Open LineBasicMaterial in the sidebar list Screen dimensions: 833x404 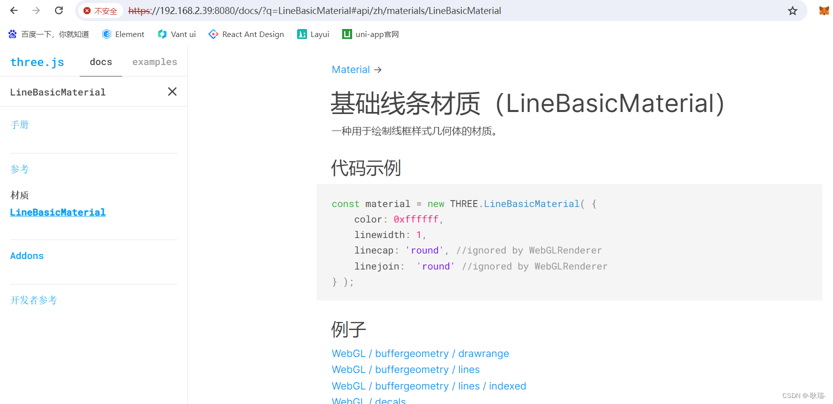pos(58,212)
